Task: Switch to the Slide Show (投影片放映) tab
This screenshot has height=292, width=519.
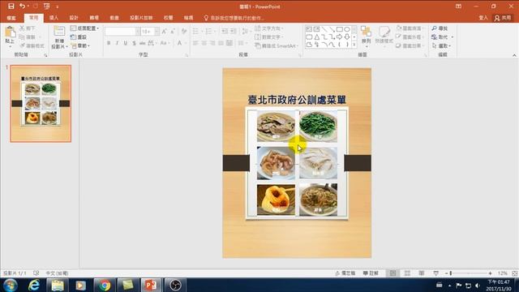Action: [141, 18]
